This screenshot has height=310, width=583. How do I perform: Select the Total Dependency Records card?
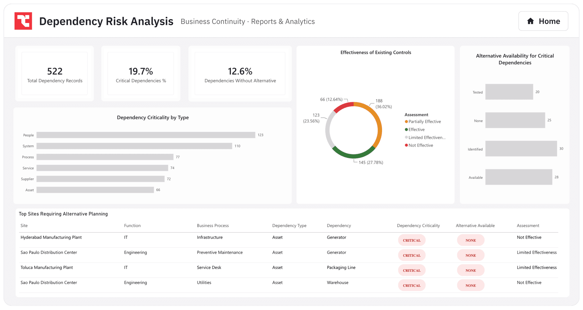click(x=55, y=74)
